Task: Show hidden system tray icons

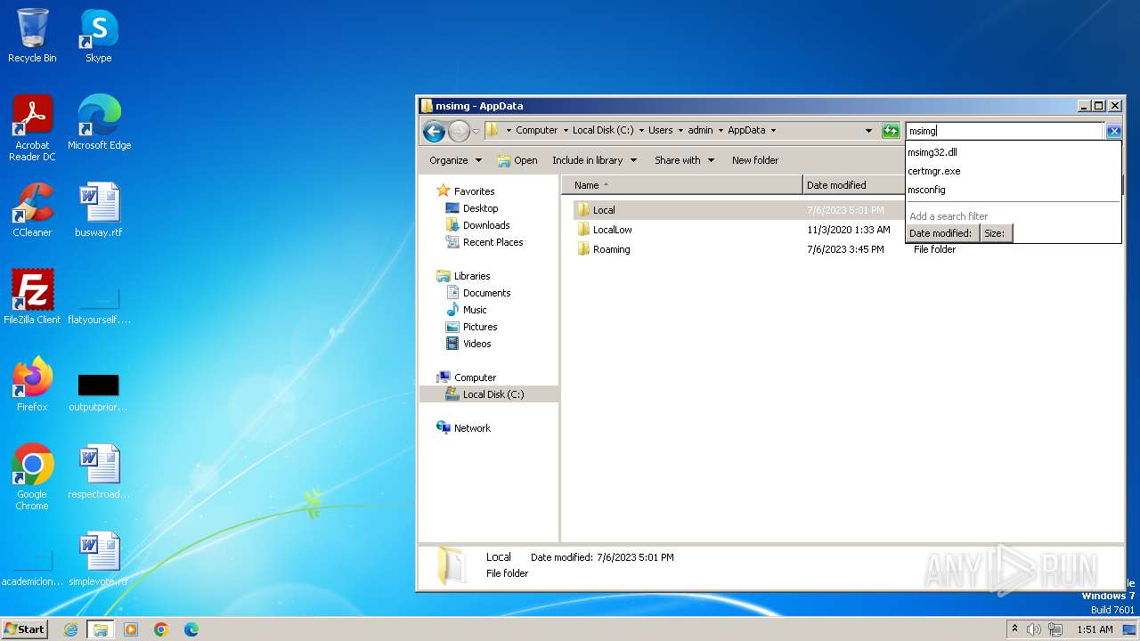Action: (x=1014, y=629)
